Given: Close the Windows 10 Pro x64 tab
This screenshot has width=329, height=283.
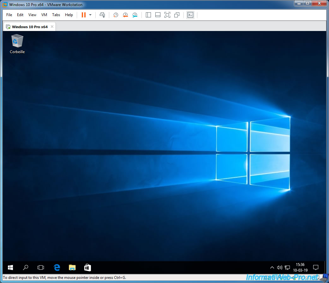Looking at the screenshot, I should pos(52,27).
